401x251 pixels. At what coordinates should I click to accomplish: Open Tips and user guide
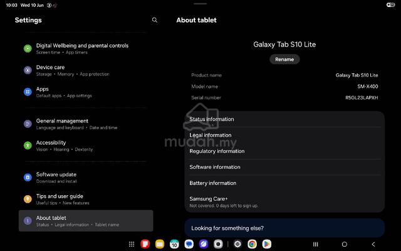86,199
